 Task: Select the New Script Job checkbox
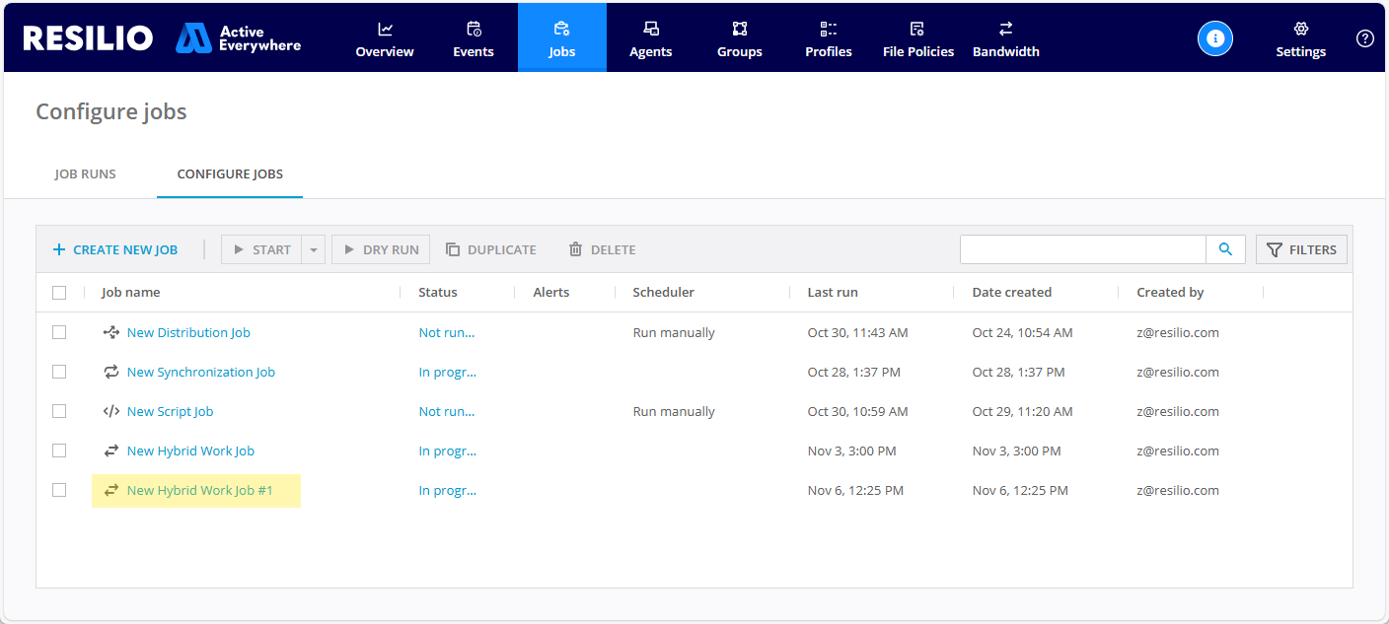click(59, 411)
